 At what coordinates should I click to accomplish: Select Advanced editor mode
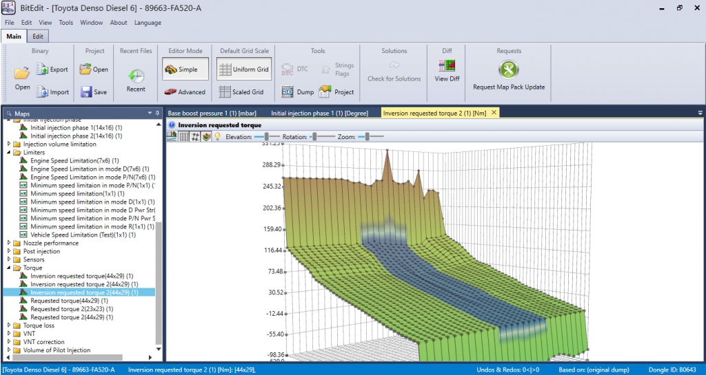point(185,92)
